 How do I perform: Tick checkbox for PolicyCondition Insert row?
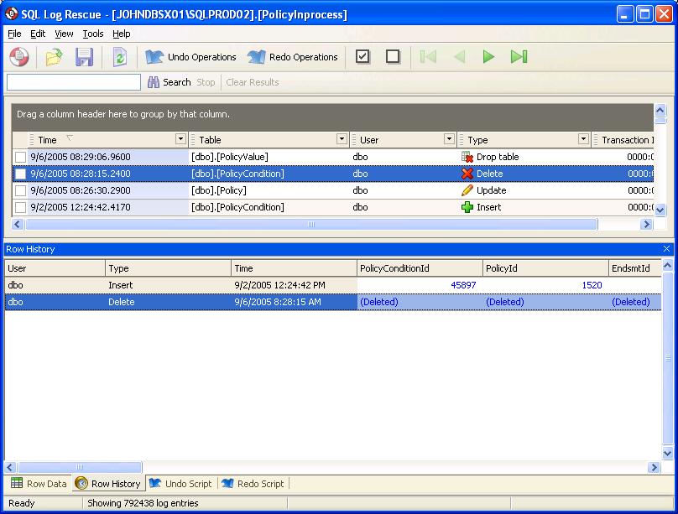[x=20, y=207]
